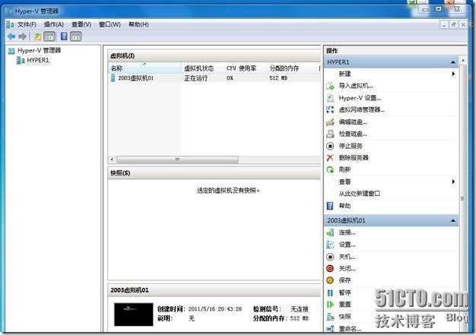Click the 正在运行 status cell

coord(196,78)
